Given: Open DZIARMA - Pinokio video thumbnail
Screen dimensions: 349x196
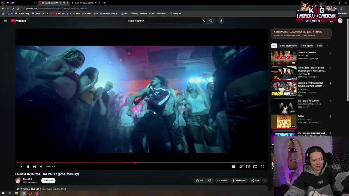Looking at the screenshot, I should click(284, 58).
